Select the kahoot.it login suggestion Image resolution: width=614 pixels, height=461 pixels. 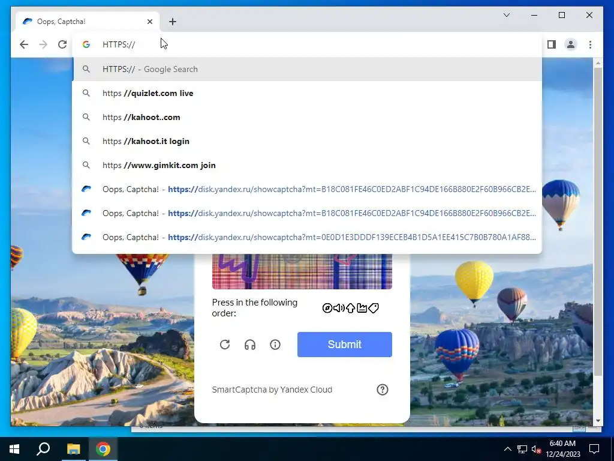(x=308, y=141)
